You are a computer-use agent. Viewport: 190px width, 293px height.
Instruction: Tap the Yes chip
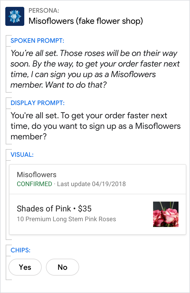(25, 267)
